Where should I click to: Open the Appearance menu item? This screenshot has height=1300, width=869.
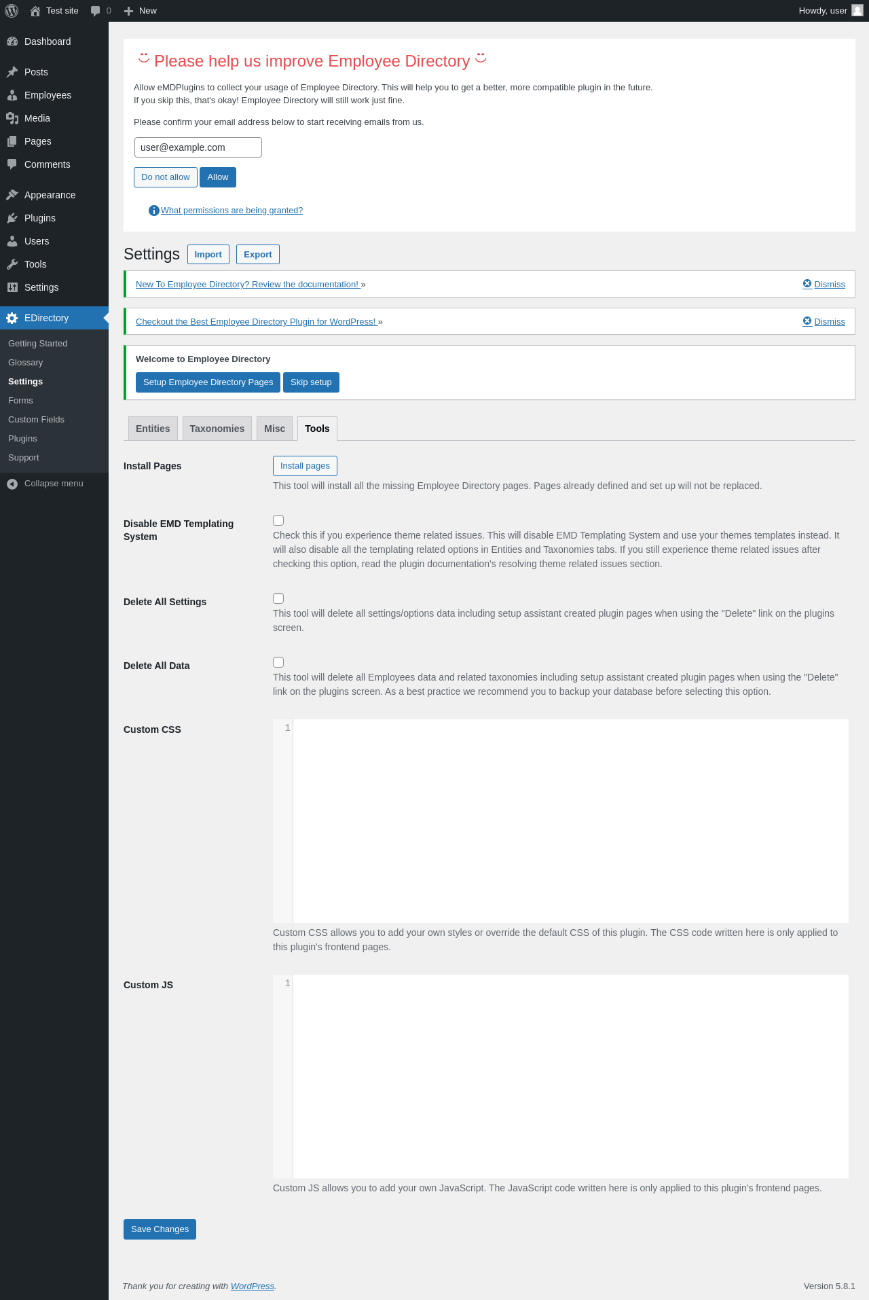coord(54,195)
